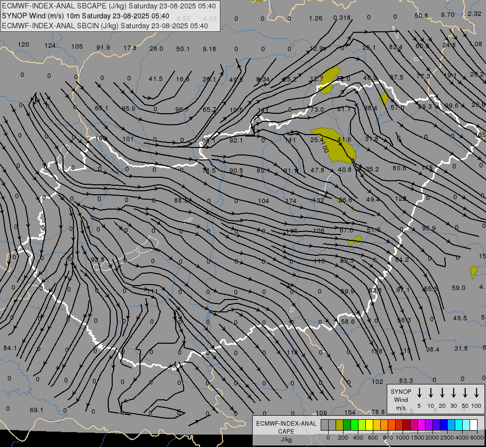Click the map value 154
This screenshot has width=486, height=447.
[x=350, y=413]
